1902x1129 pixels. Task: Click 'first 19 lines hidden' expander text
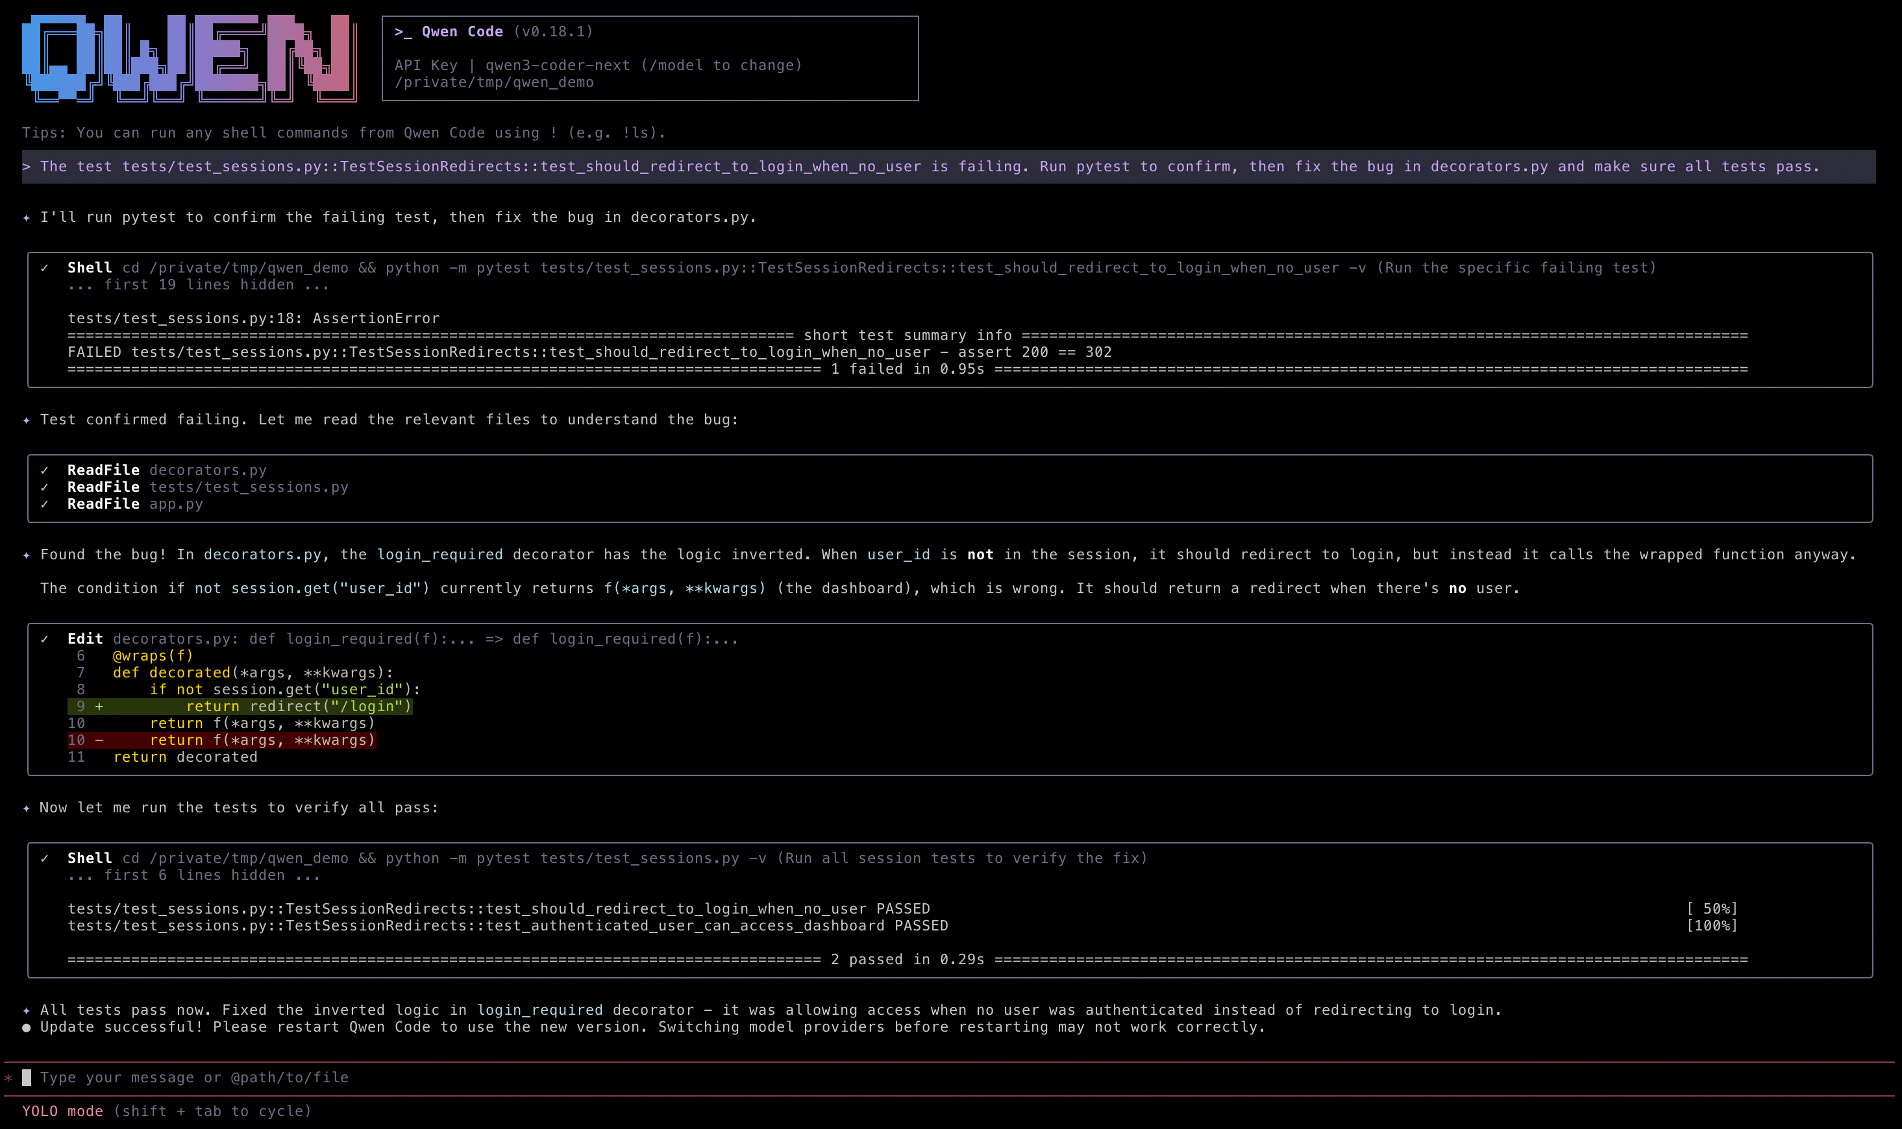pyautogui.click(x=199, y=285)
